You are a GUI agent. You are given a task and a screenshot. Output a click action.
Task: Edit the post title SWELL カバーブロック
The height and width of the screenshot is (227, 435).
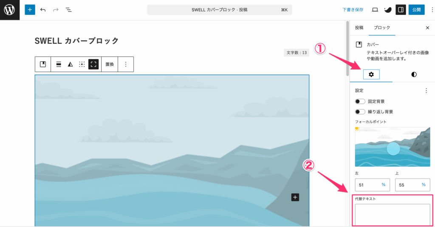tap(76, 41)
